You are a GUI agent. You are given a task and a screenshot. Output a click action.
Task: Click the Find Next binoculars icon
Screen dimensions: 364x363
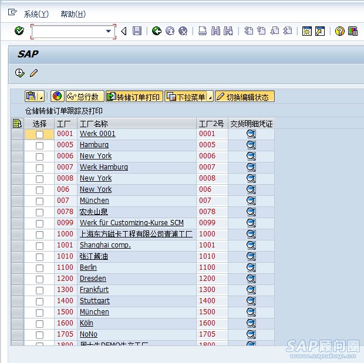click(228, 31)
